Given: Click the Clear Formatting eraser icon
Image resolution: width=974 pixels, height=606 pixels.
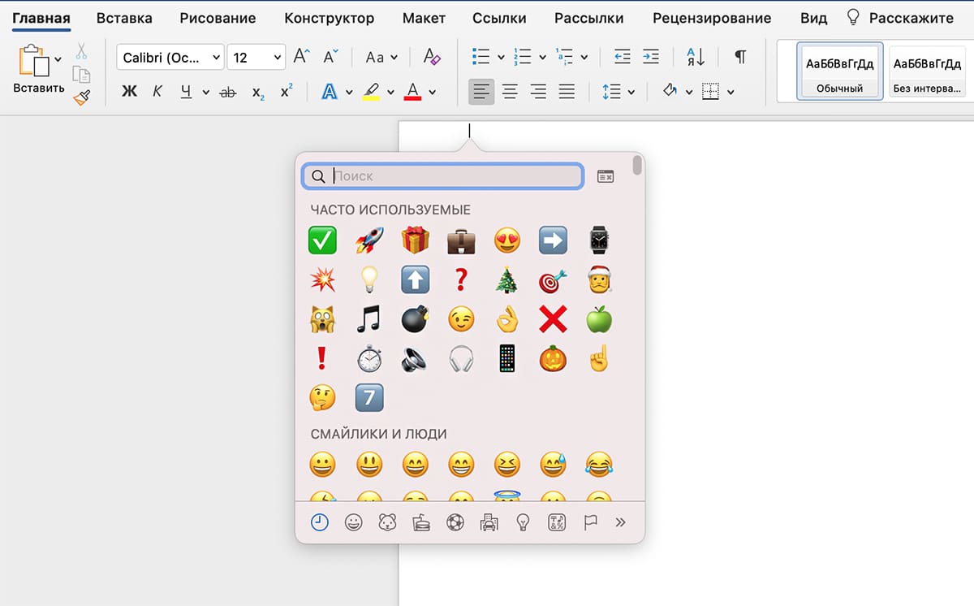Looking at the screenshot, I should coord(432,57).
